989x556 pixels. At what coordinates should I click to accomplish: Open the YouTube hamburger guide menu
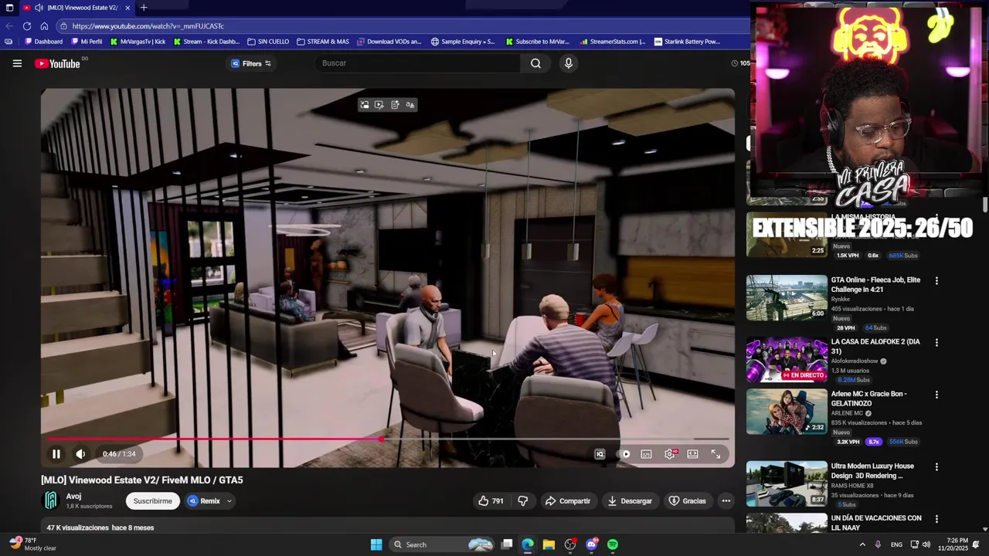click(17, 63)
